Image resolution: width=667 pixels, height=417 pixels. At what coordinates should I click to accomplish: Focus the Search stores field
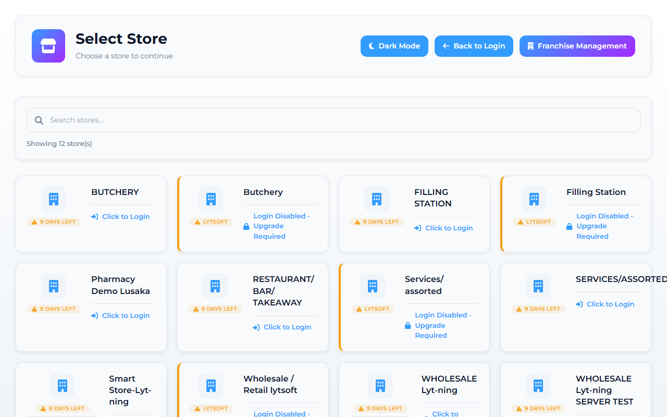(x=333, y=120)
